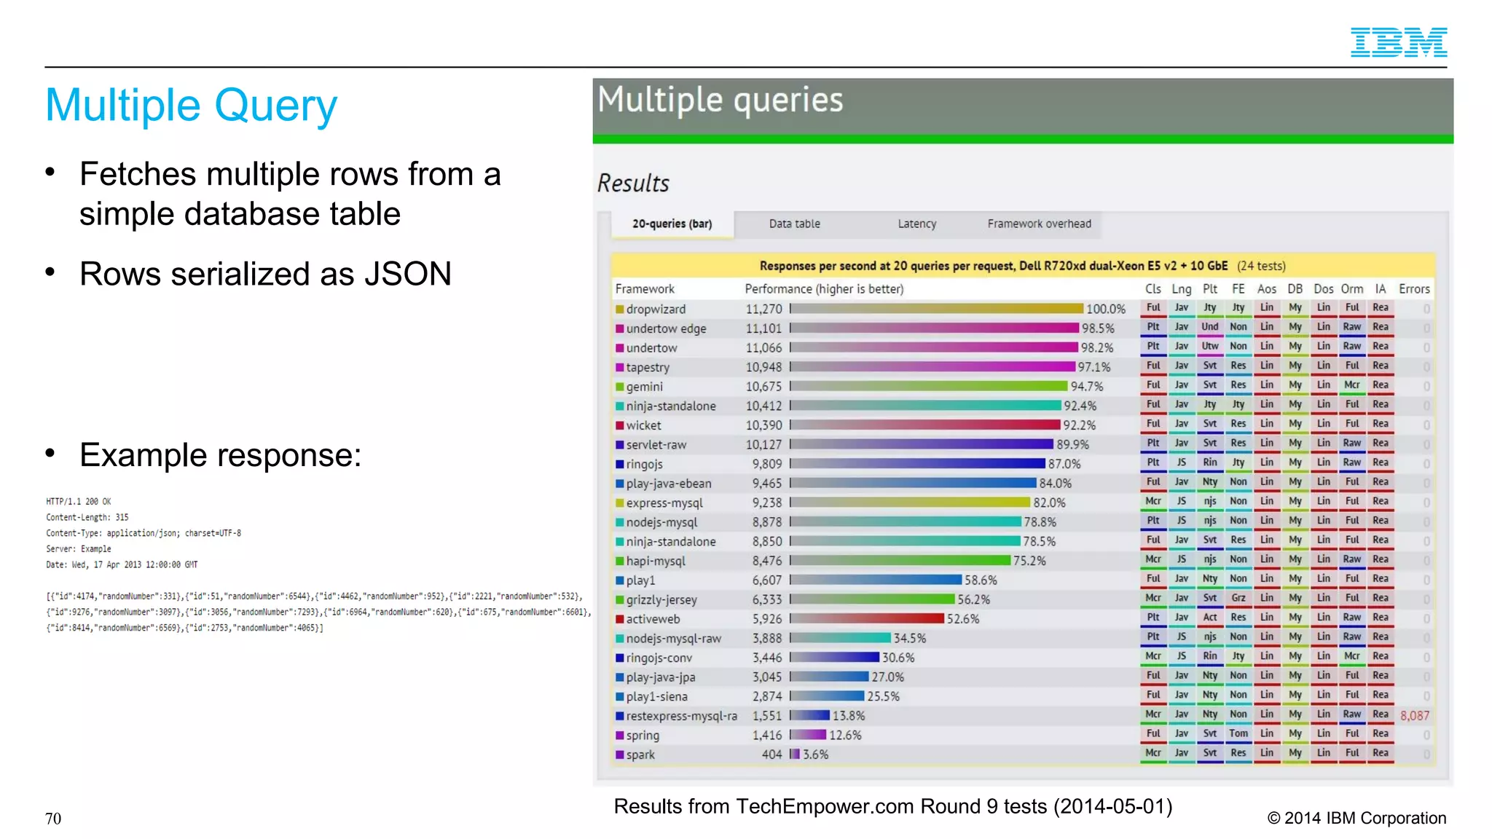Click the wicket color swatch
This screenshot has height=839, width=1492.
click(x=619, y=425)
